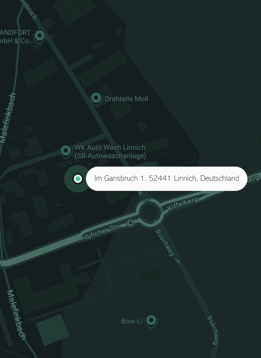Viewport: 261px width, 358px height.
Task: Click the Jülicher Str. road label
Action: [x=102, y=232]
